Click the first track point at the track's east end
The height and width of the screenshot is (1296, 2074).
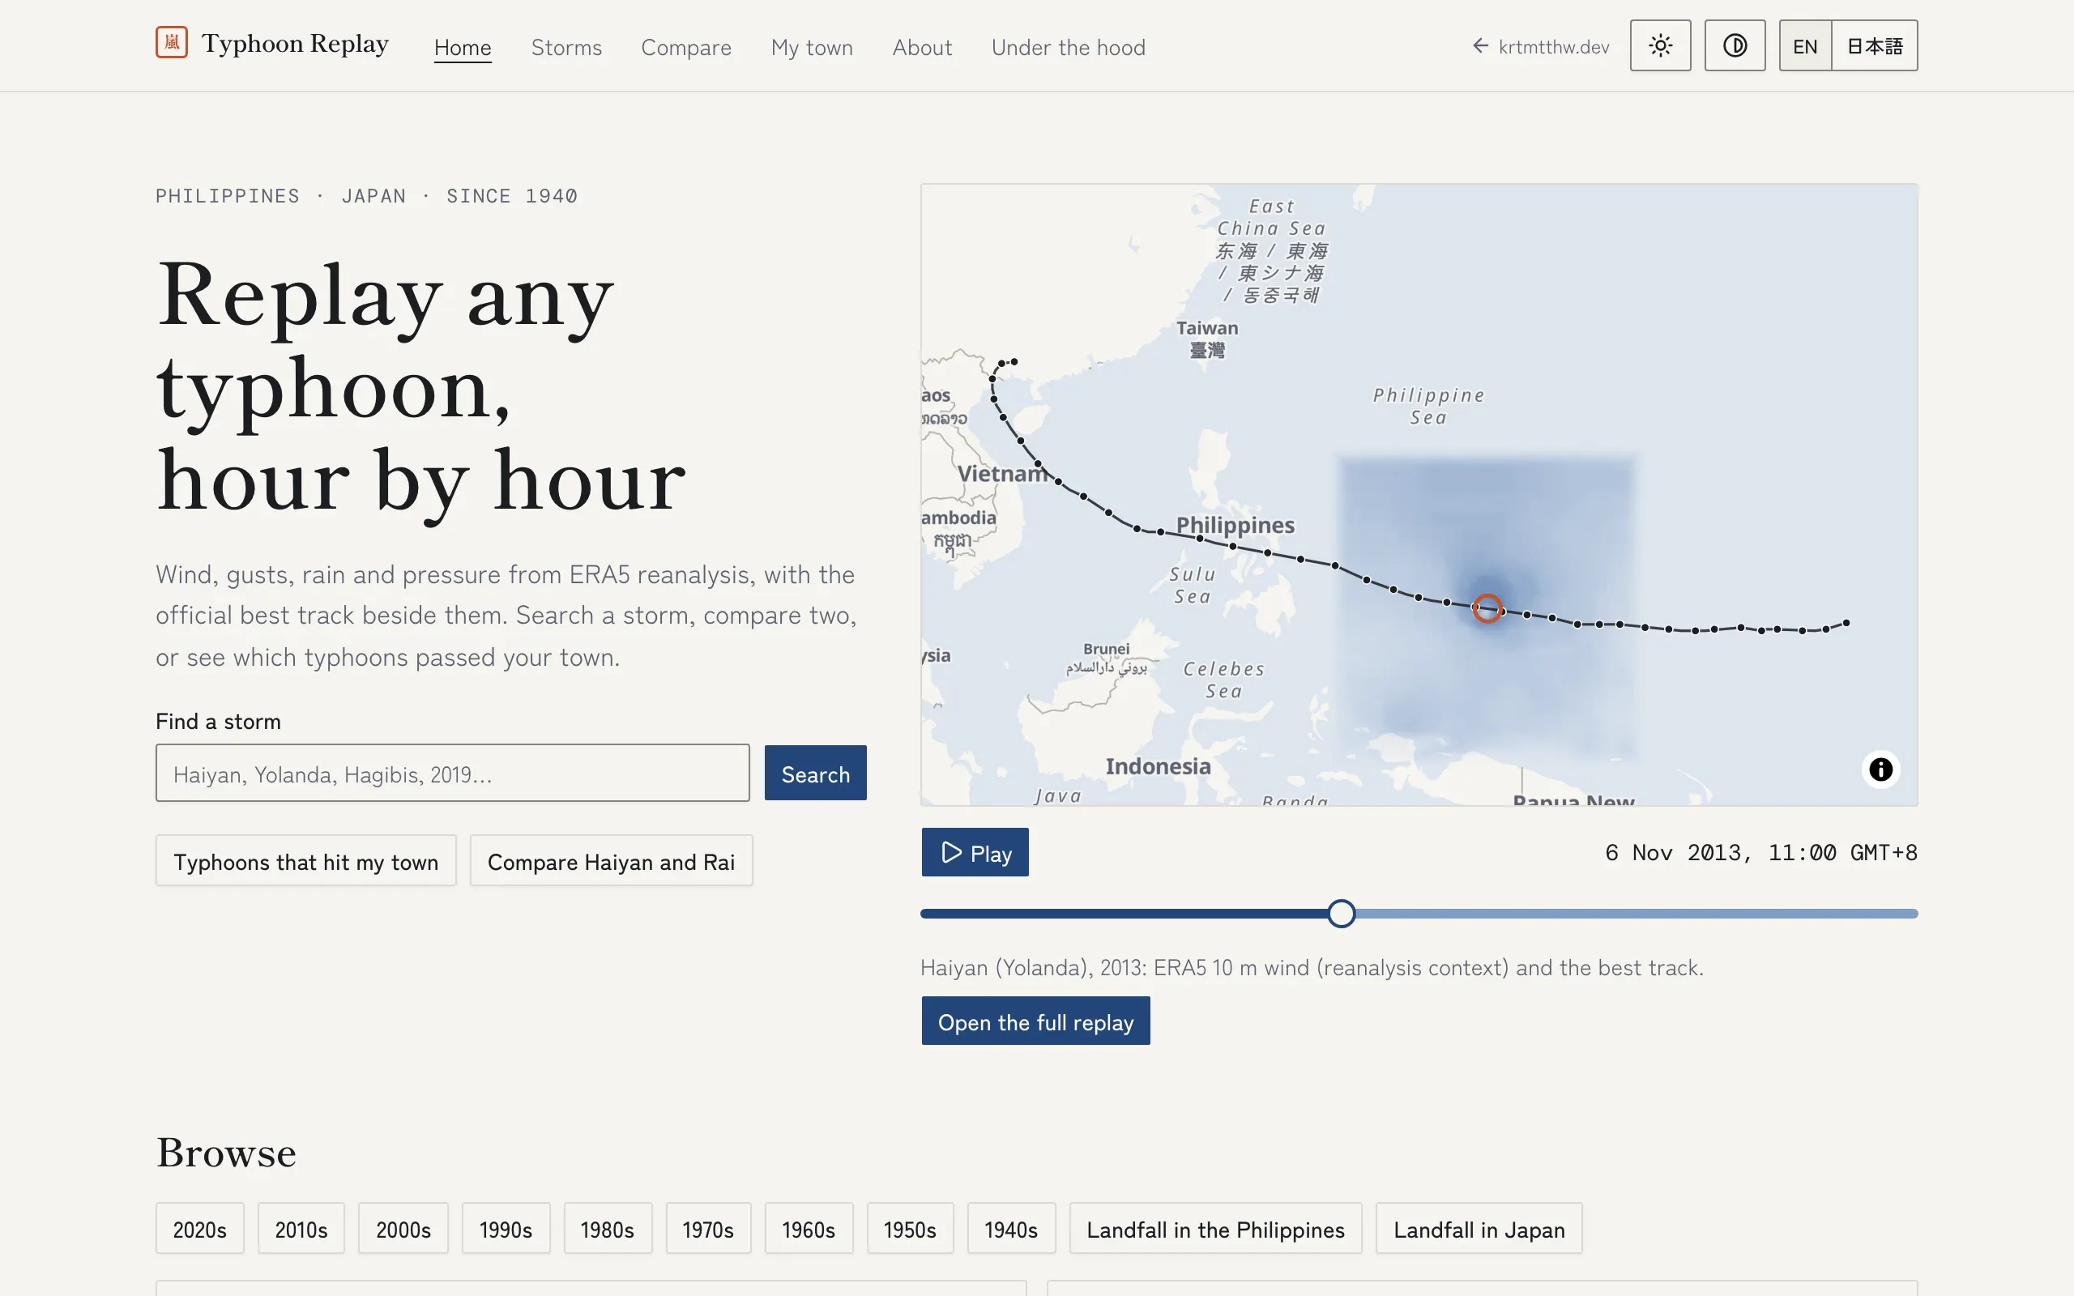tap(1846, 623)
